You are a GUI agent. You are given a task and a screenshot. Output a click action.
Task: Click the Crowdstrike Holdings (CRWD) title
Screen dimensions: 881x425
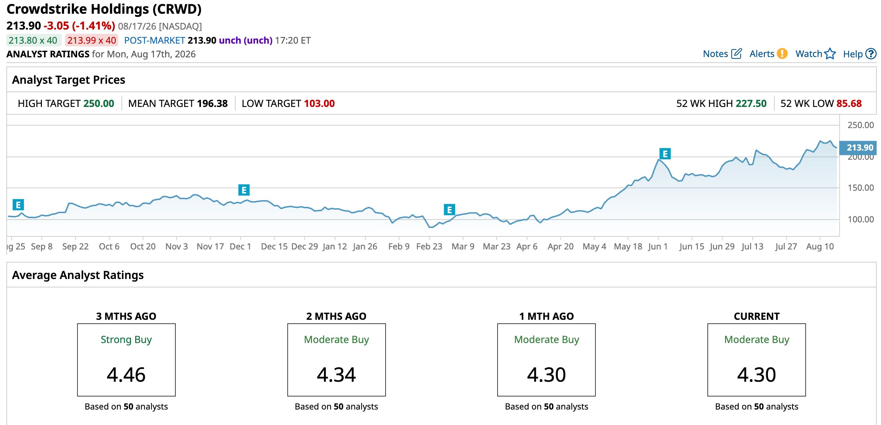(104, 9)
